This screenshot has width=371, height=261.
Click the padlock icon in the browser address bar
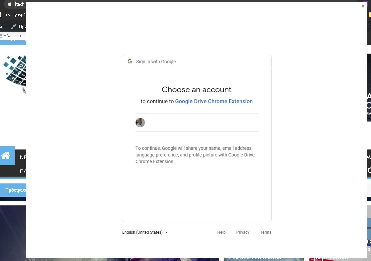tap(10, 4)
